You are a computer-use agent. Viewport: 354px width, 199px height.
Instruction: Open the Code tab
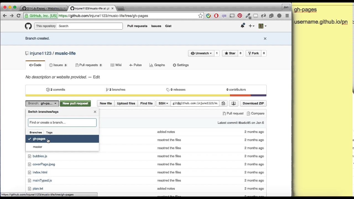tap(35, 65)
